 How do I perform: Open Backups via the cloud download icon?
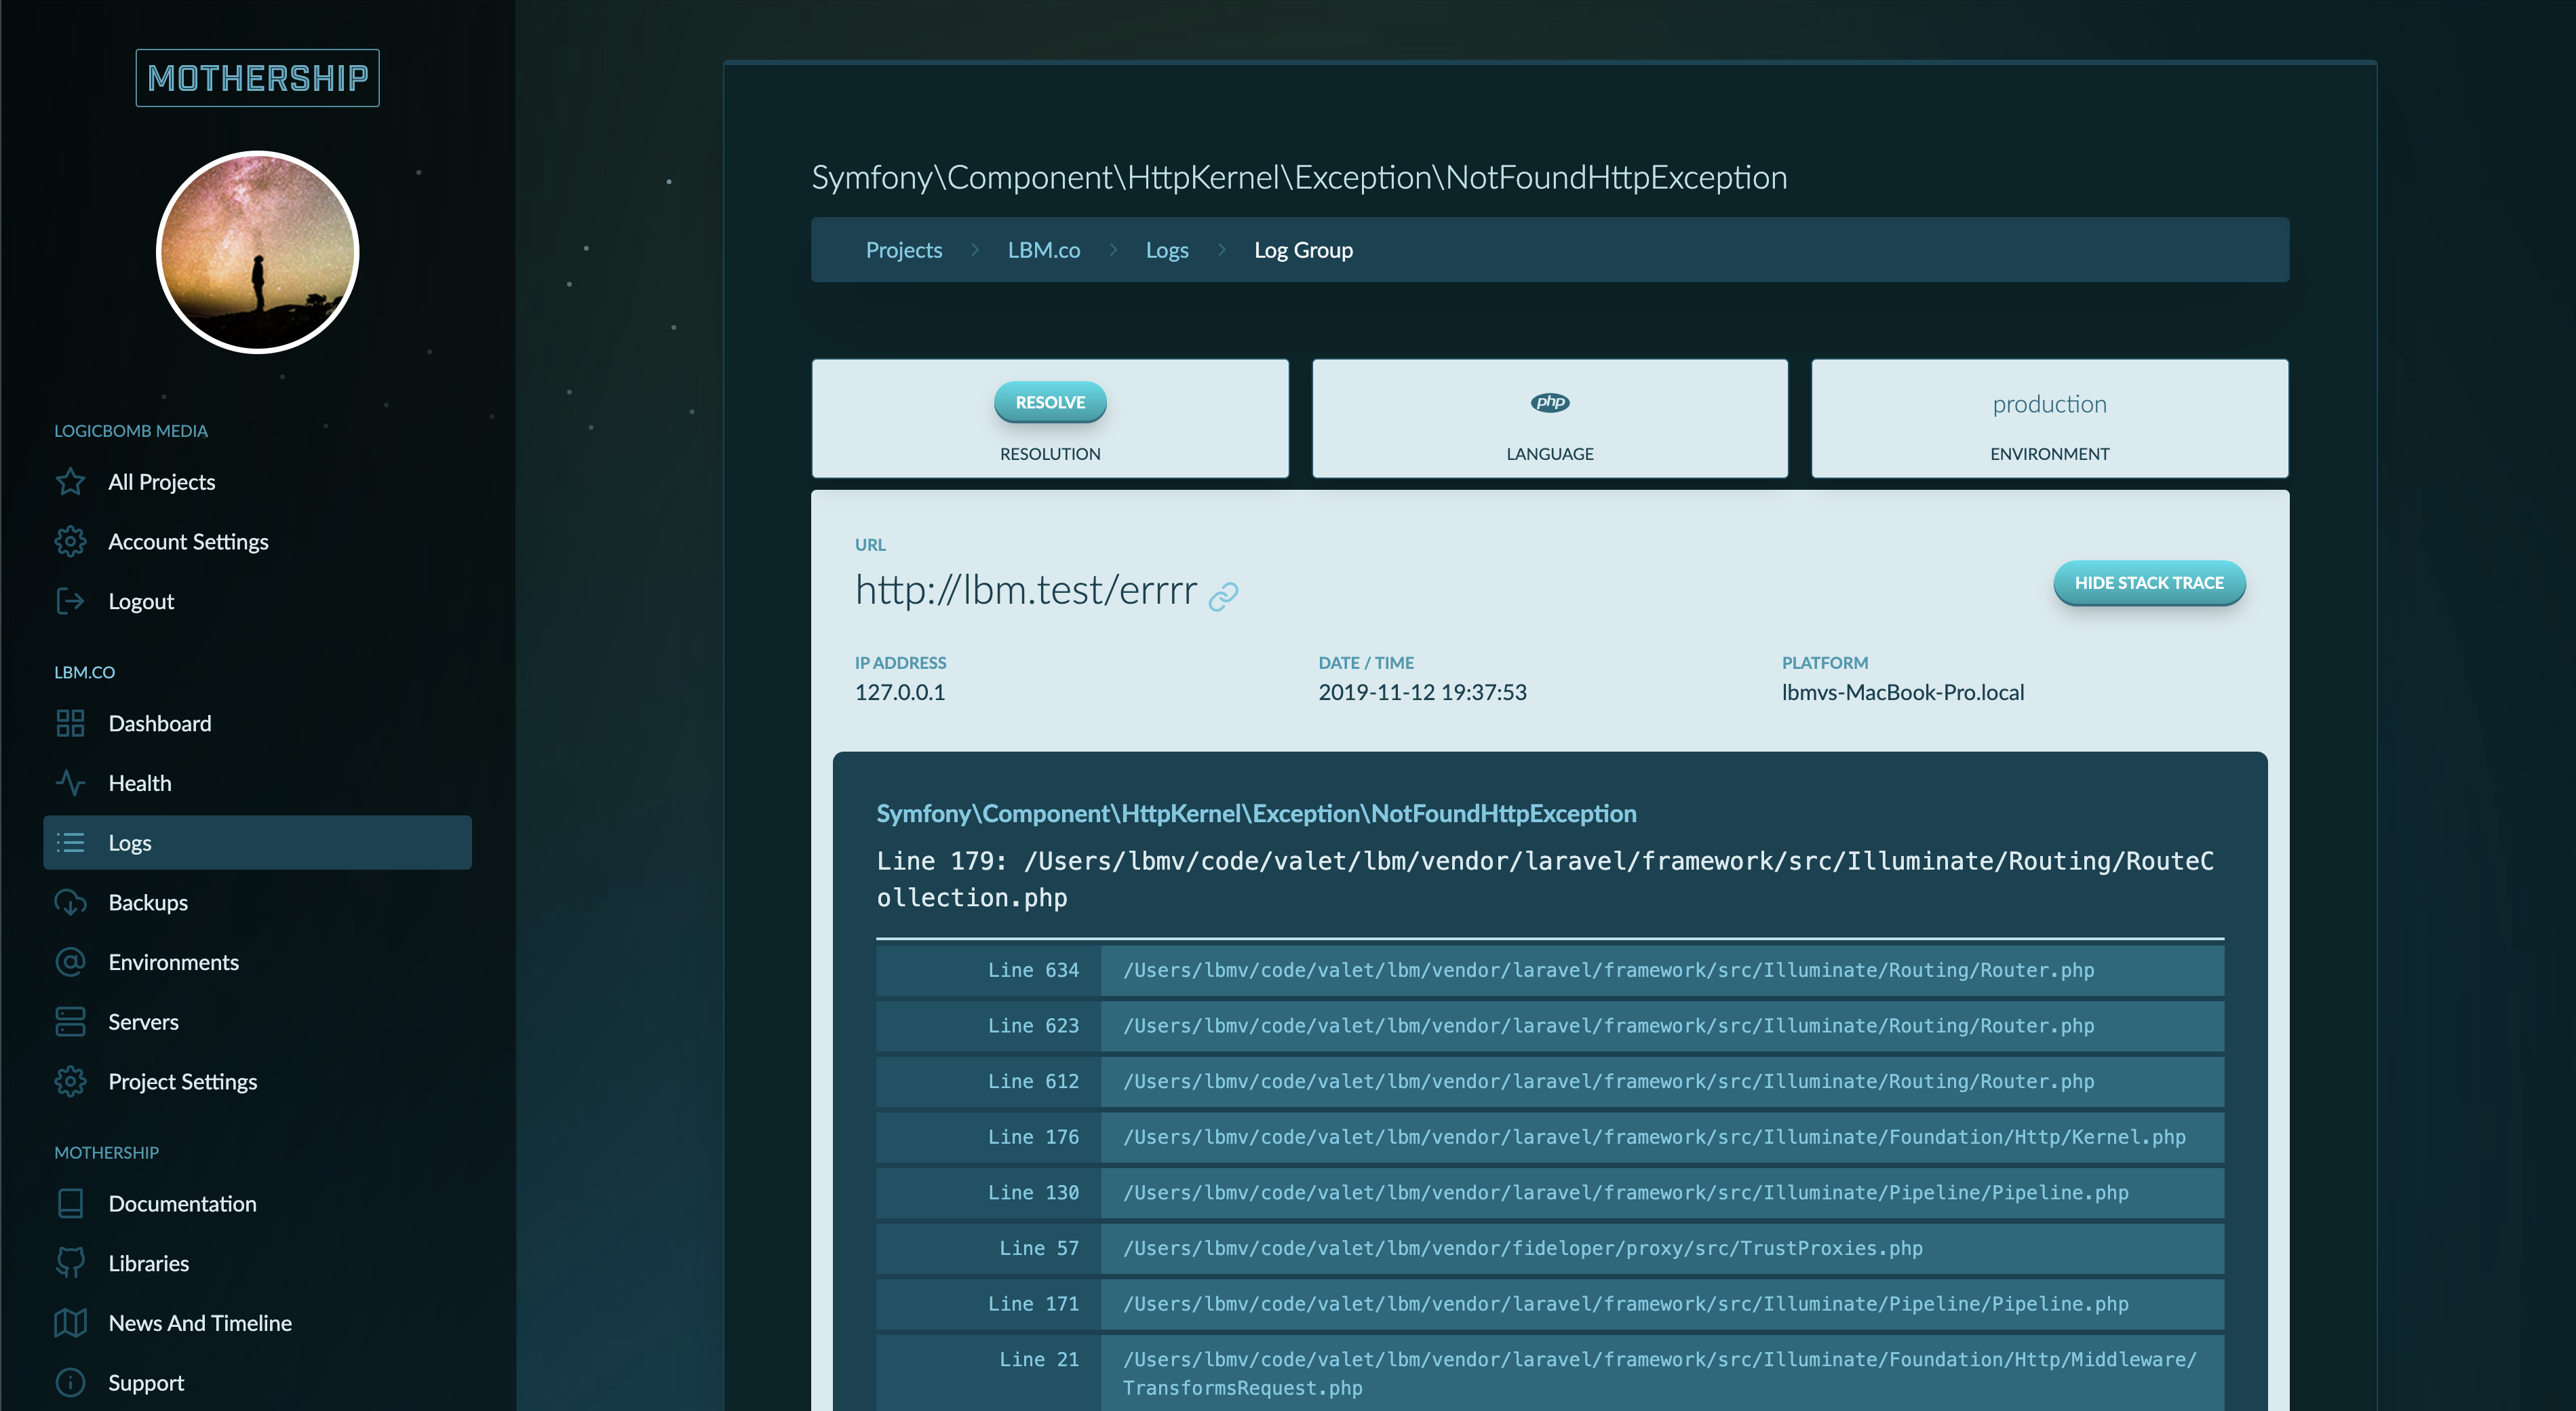pyautogui.click(x=70, y=902)
